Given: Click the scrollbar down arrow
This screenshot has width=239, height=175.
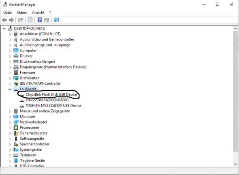Looking at the screenshot, I should pos(235,164).
